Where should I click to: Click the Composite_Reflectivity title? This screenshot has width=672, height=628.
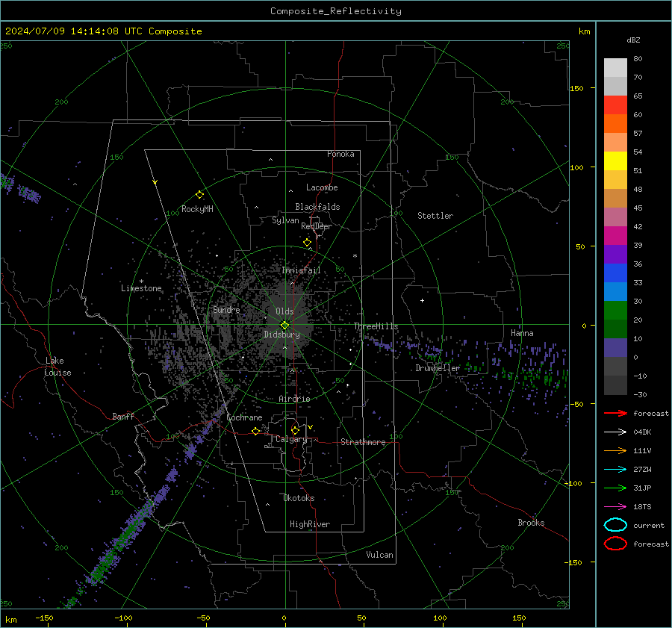[336, 11]
